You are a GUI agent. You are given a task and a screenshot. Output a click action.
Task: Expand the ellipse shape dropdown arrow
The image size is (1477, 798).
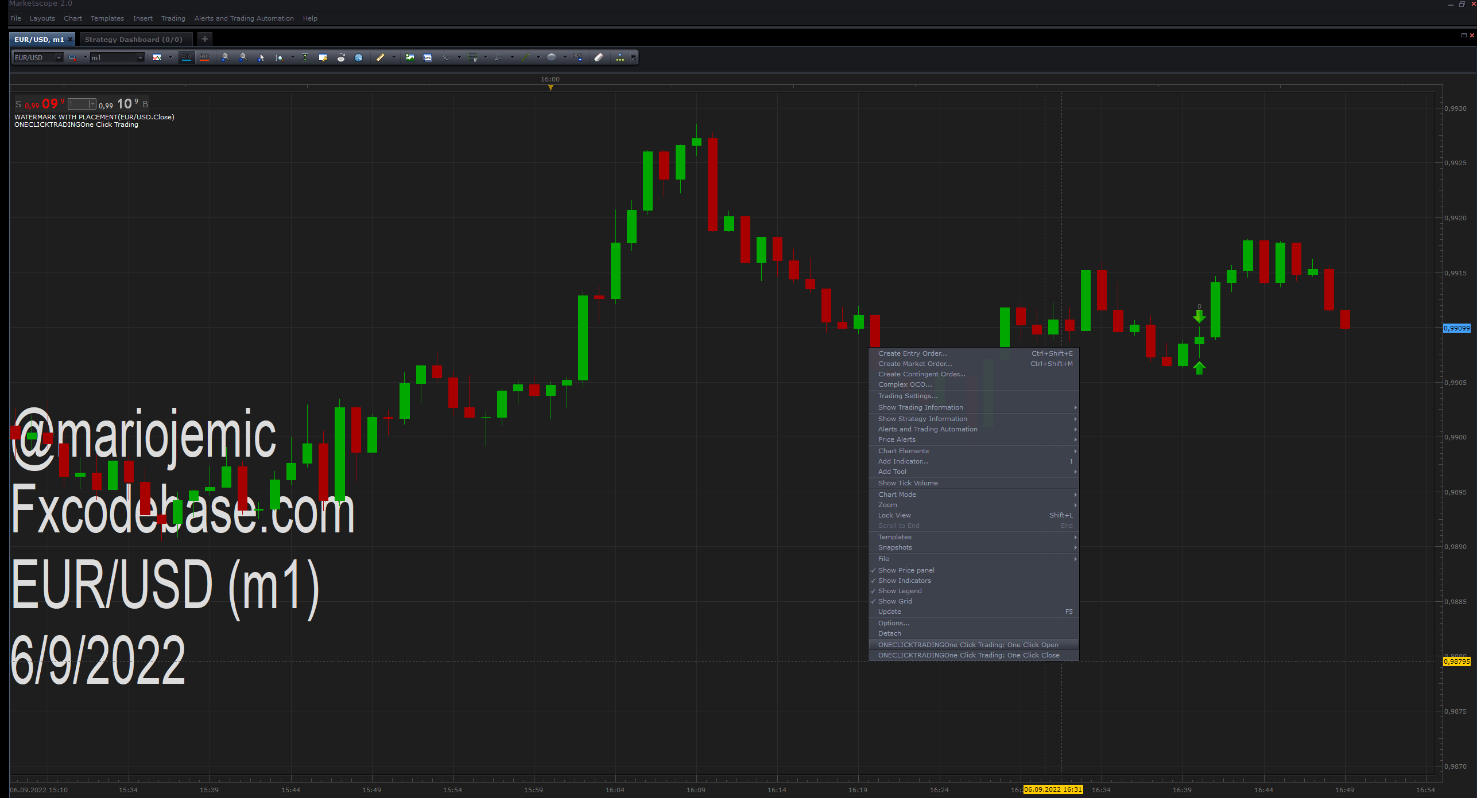click(x=565, y=57)
